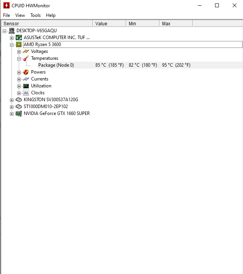Image resolution: width=243 pixels, height=274 pixels.
Task: Select the Currents label
Action: pos(40,79)
